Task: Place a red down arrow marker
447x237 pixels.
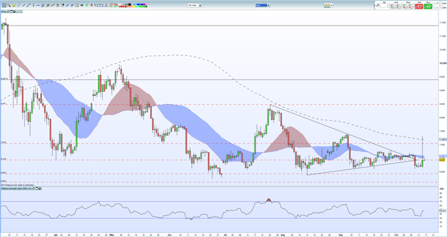Action: (x=91, y=5)
